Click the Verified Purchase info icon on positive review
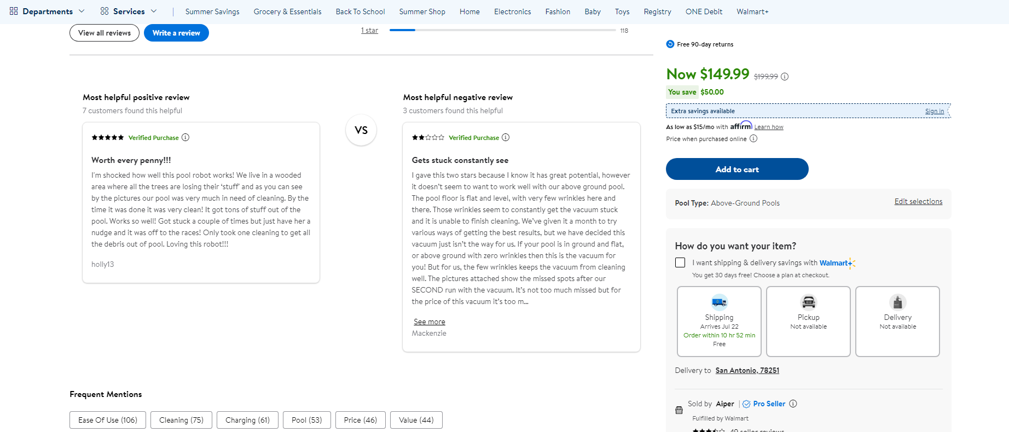 tap(185, 137)
